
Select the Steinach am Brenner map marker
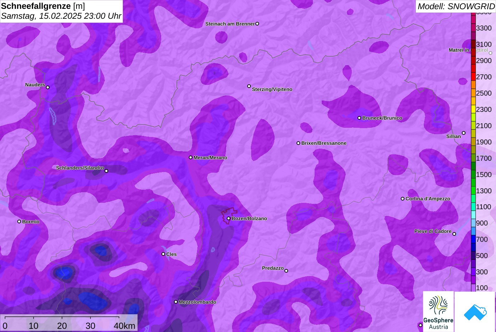tap(257, 24)
